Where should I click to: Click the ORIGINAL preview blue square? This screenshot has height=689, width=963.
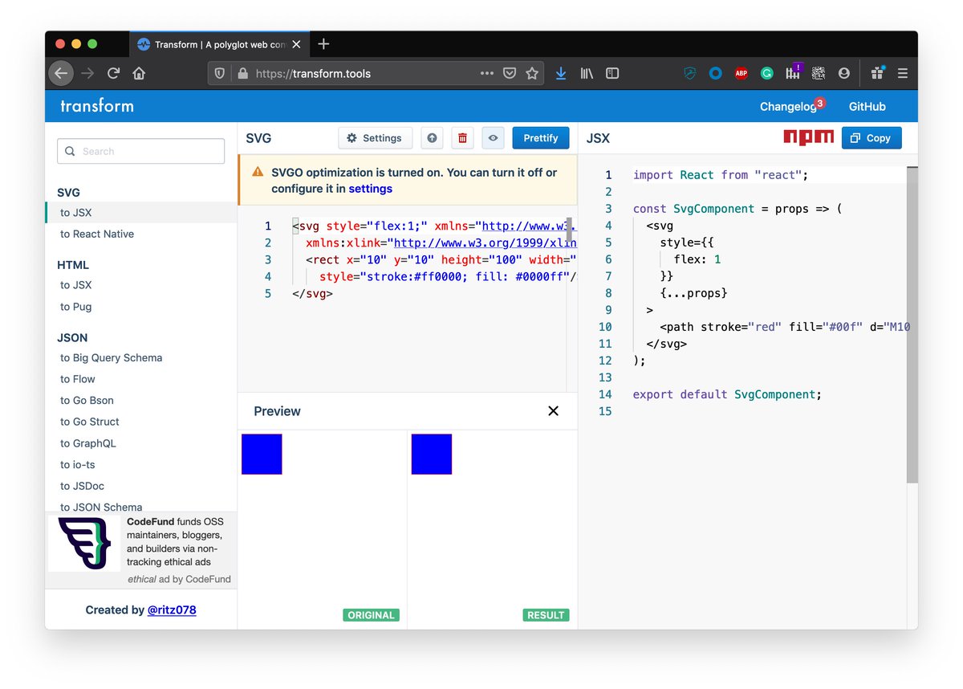coord(262,454)
